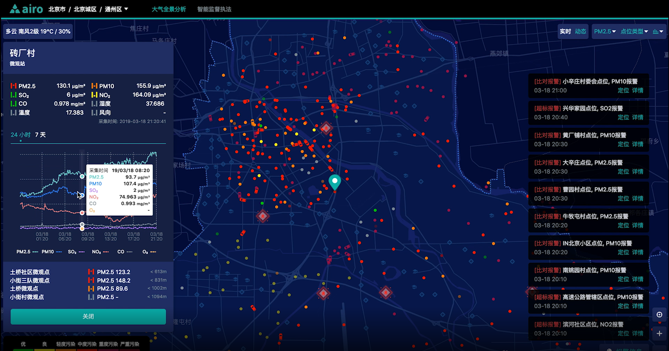Select the 土桥微观点 nearby station

(24, 289)
